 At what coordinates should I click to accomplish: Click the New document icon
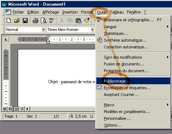pos(9,21)
